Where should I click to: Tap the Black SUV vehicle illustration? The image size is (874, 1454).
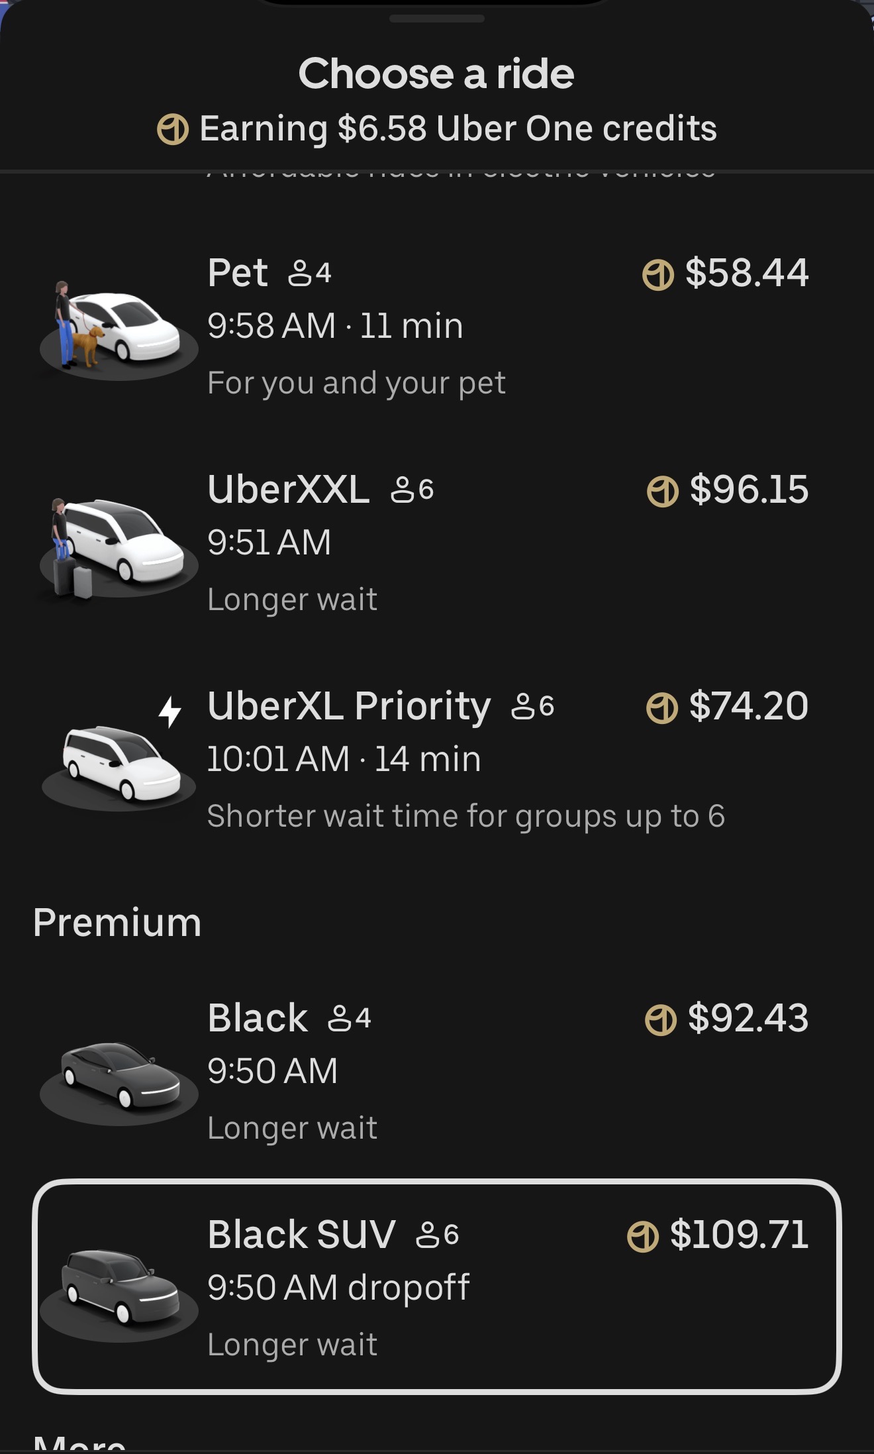pyautogui.click(x=119, y=1287)
